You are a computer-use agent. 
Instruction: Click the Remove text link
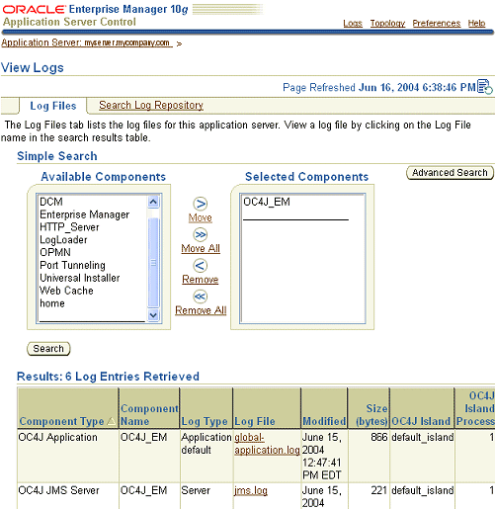coord(201,280)
